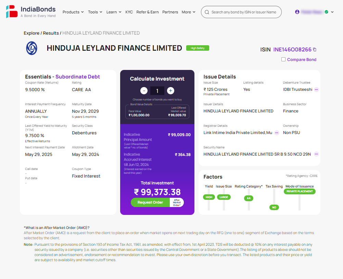This screenshot has height=279, width=343.
Task: Click the IDBI Trusteeshi trustee text
Action: (298, 89)
